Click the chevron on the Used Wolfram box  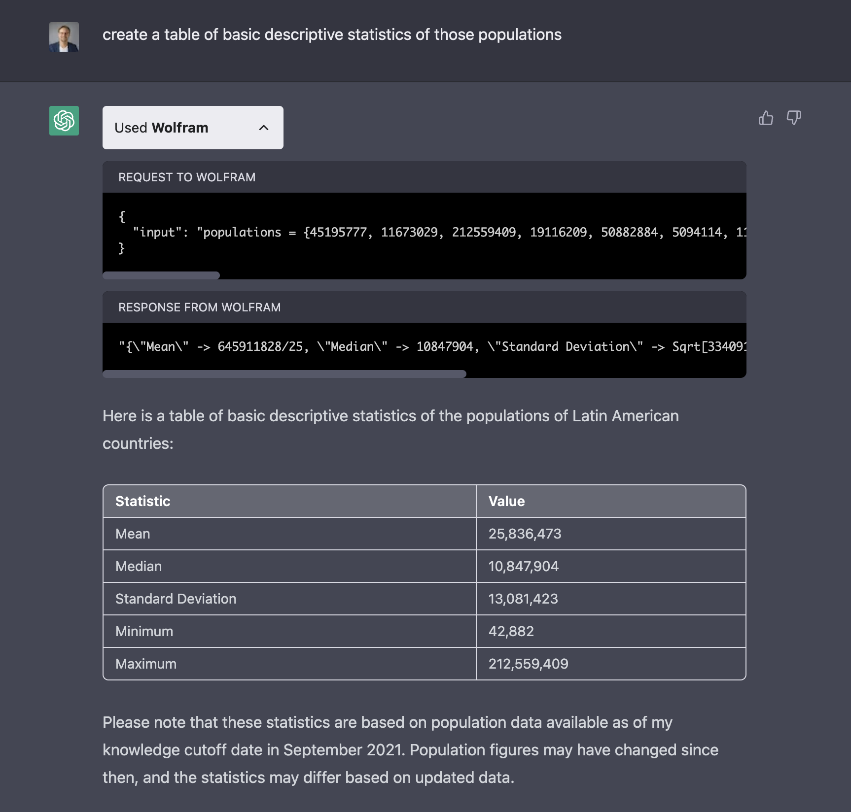264,128
